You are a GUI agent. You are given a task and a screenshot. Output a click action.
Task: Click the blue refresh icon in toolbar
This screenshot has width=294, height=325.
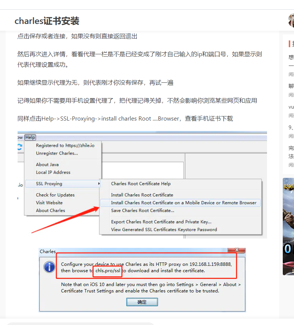coord(19,147)
